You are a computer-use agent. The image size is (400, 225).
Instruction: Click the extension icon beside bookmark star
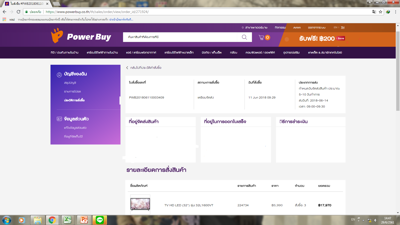pyautogui.click(x=388, y=12)
